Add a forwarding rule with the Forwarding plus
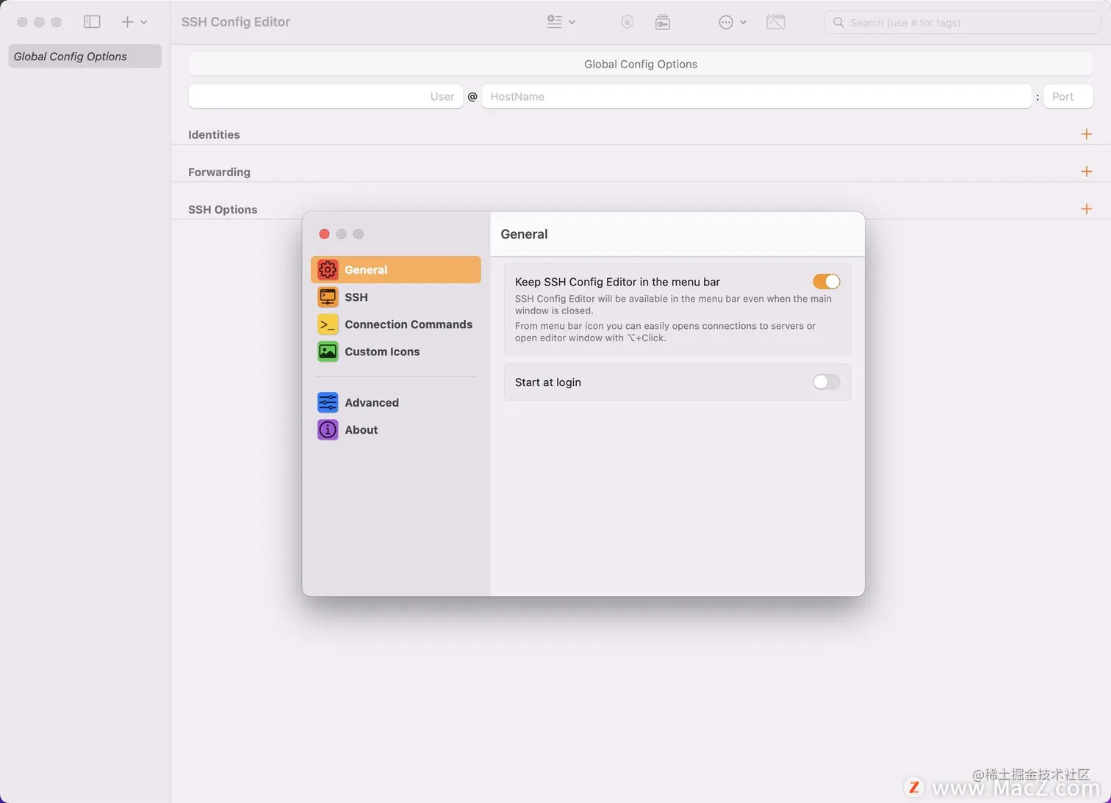 pos(1087,172)
